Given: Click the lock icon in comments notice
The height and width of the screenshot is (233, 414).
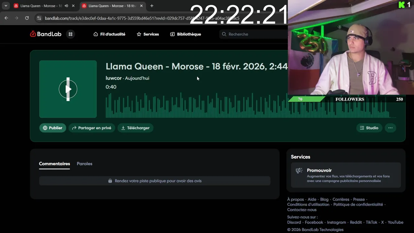Looking at the screenshot, I should pos(110,181).
